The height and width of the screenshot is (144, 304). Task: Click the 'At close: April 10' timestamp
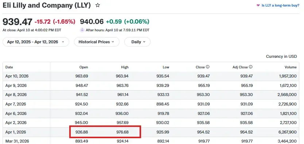32,30
